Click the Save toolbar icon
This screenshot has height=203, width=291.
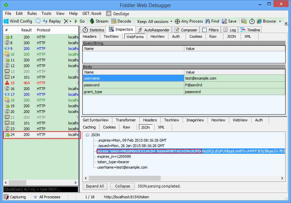[224, 21]
